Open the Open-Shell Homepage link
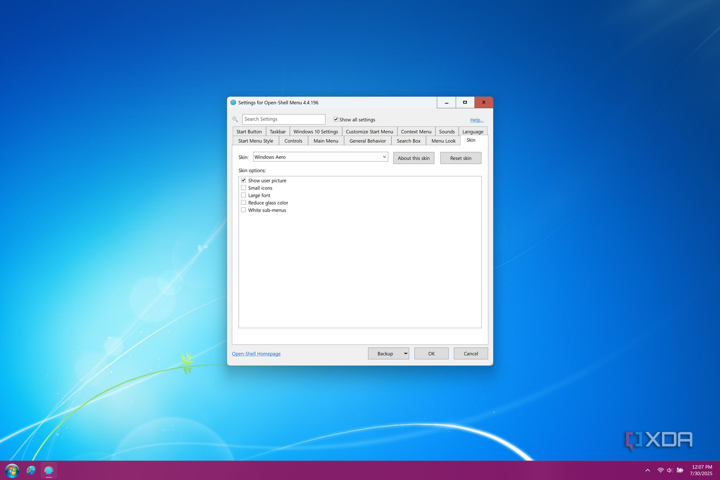The width and height of the screenshot is (720, 480). 256,354
